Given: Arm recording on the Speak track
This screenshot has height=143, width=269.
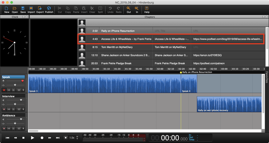Looking at the screenshot, I should pyautogui.click(x=4, y=90).
